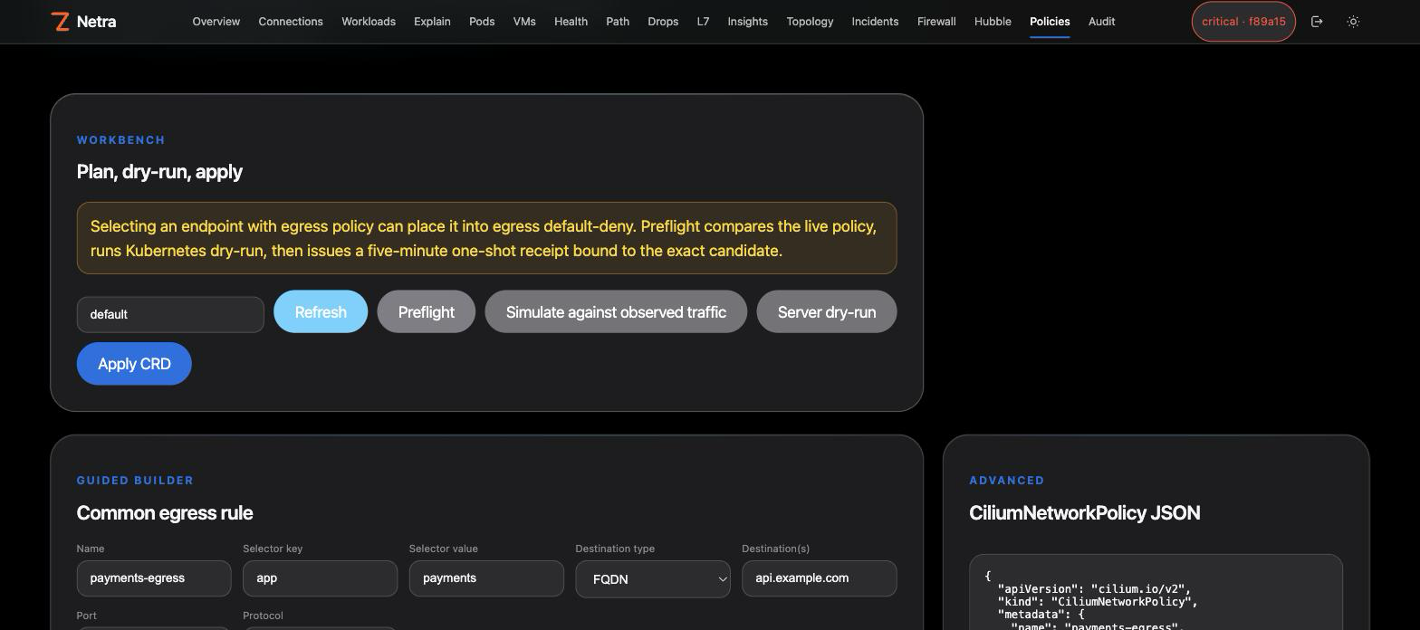Open the Drops tab

point(663,22)
